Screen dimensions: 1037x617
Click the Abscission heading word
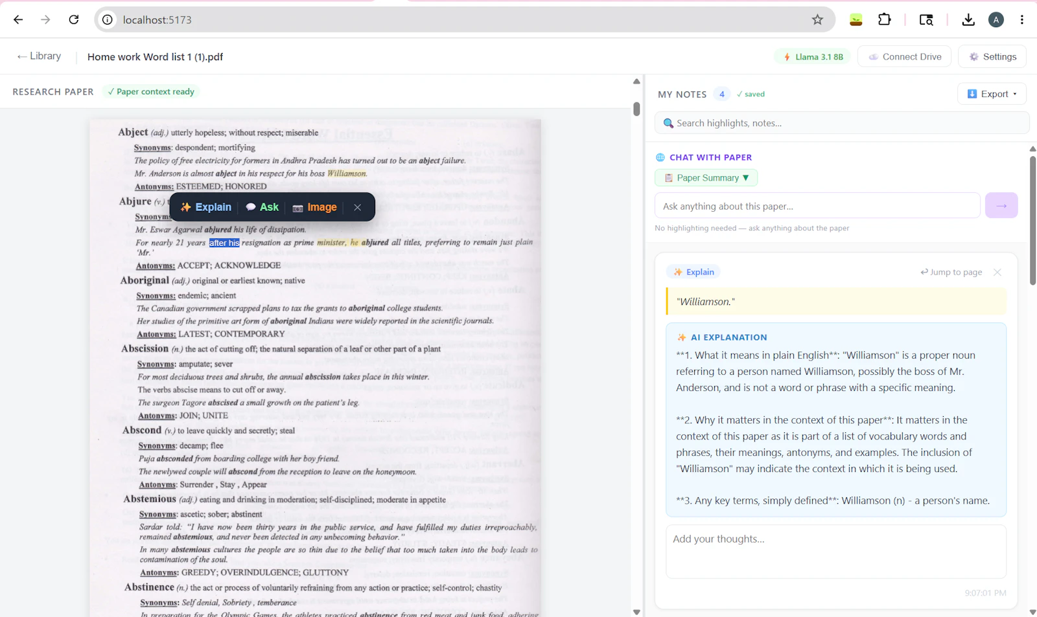pos(145,348)
